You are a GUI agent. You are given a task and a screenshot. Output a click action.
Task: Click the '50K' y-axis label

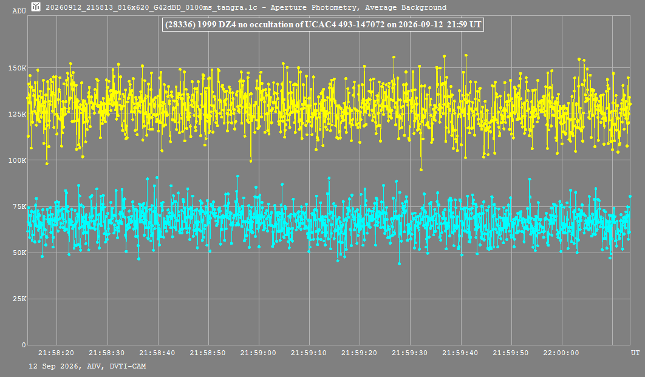pyautogui.click(x=19, y=253)
